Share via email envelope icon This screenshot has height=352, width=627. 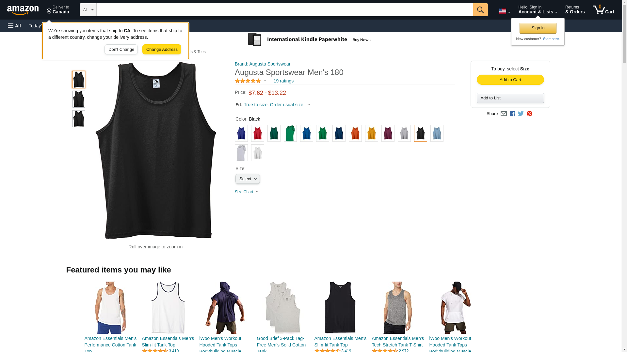tap(504, 113)
